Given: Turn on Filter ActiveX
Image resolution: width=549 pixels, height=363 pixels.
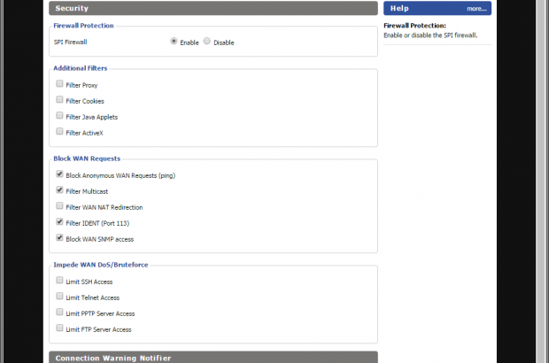Looking at the screenshot, I should point(59,132).
